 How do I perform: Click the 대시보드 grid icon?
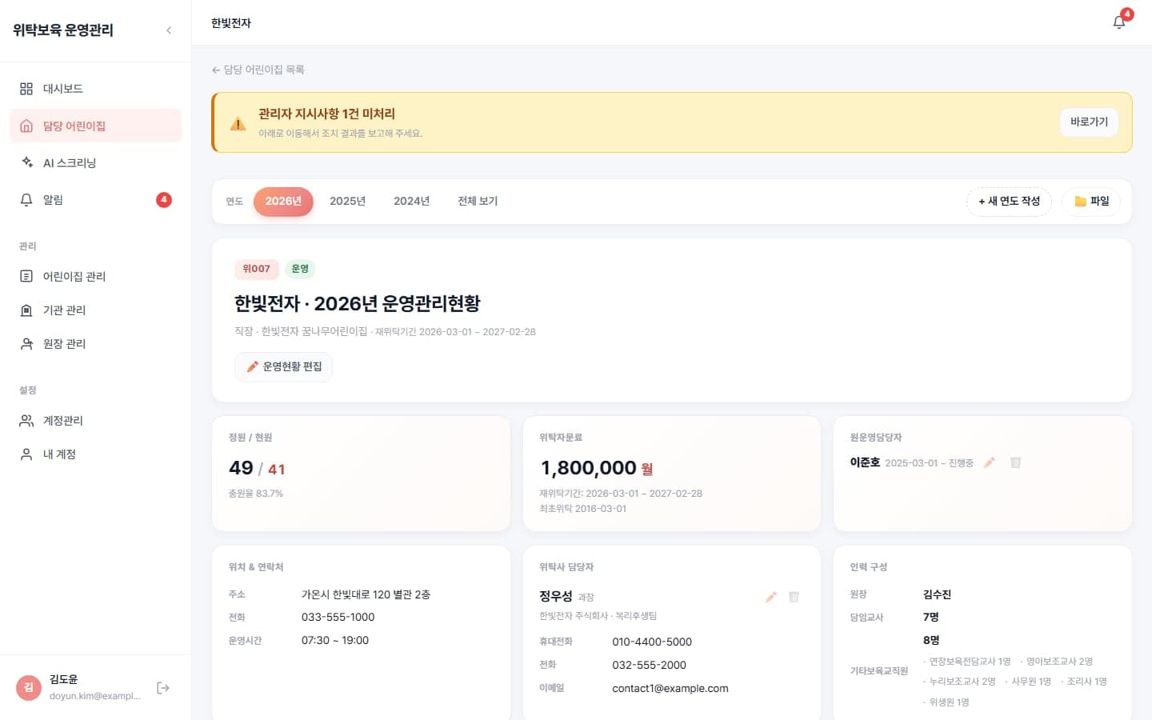click(26, 89)
